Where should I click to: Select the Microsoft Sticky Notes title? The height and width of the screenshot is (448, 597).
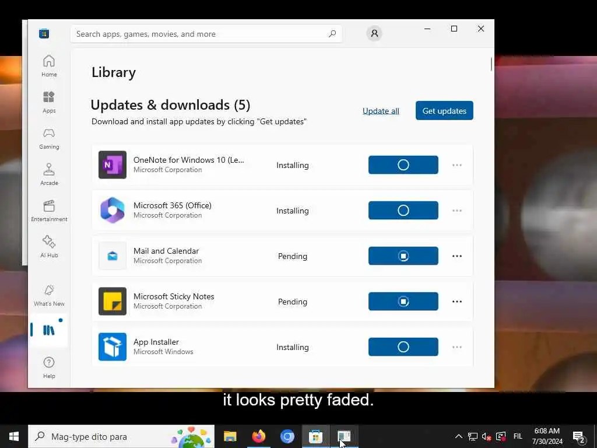point(174,296)
